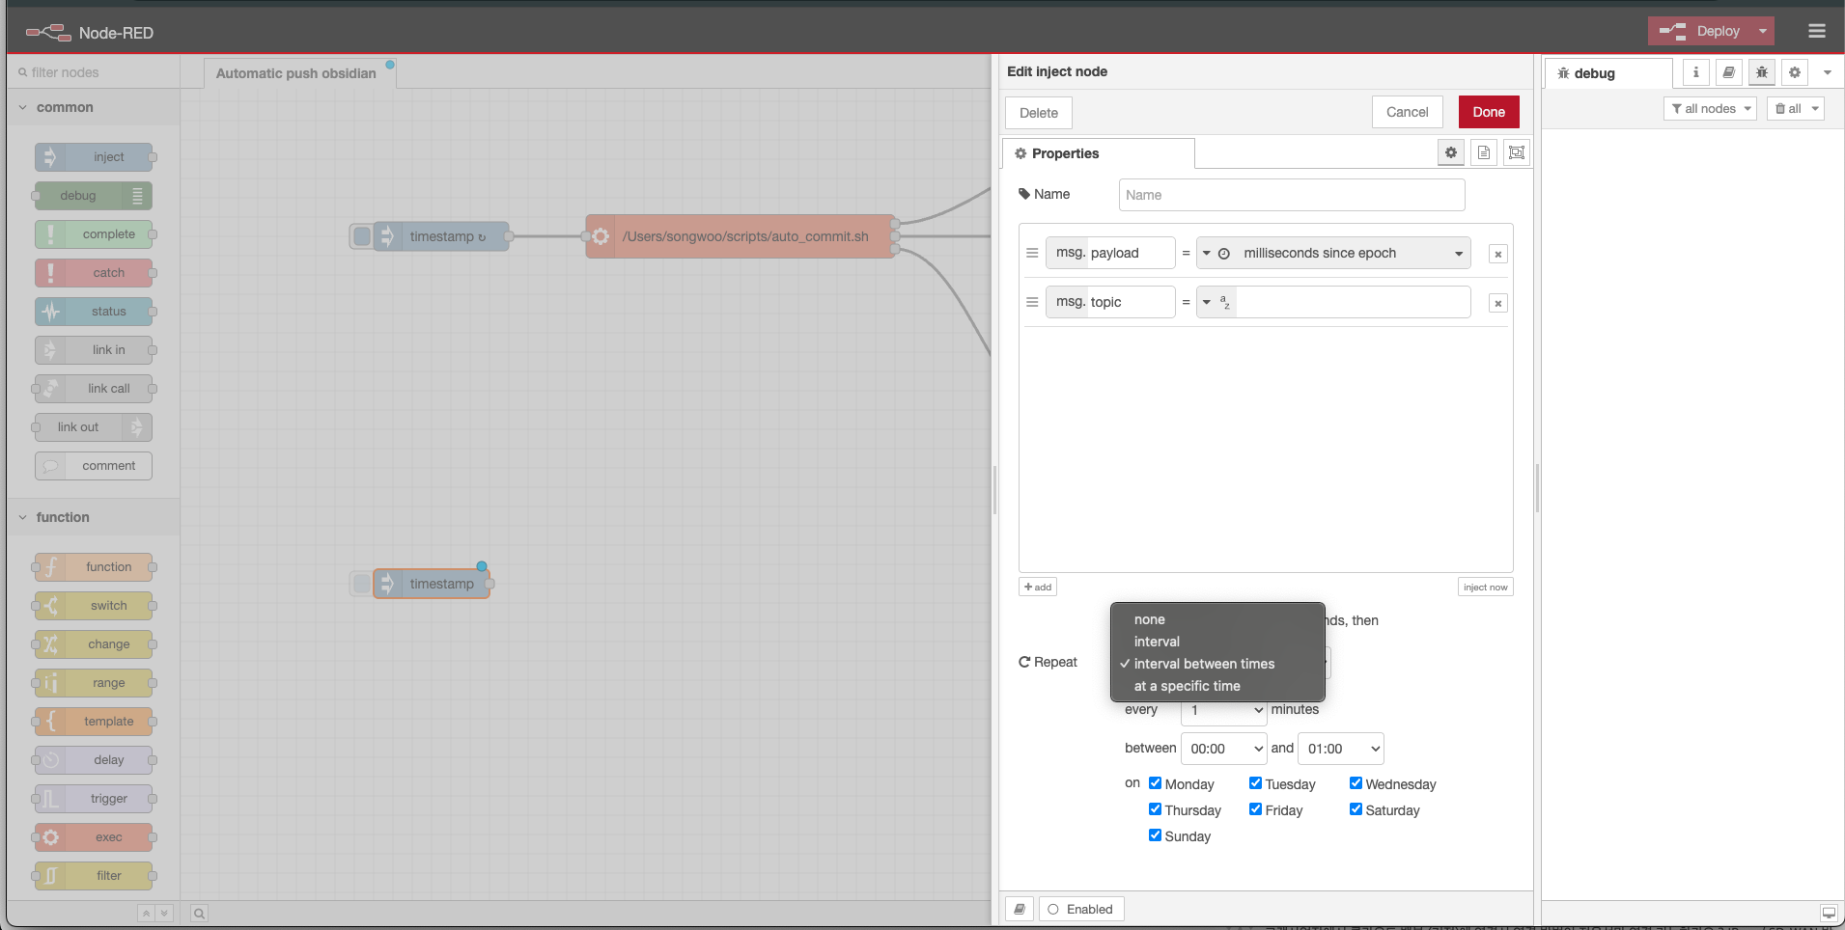The image size is (1845, 930).
Task: Open the end time 01:00 dropdown
Action: (x=1341, y=749)
